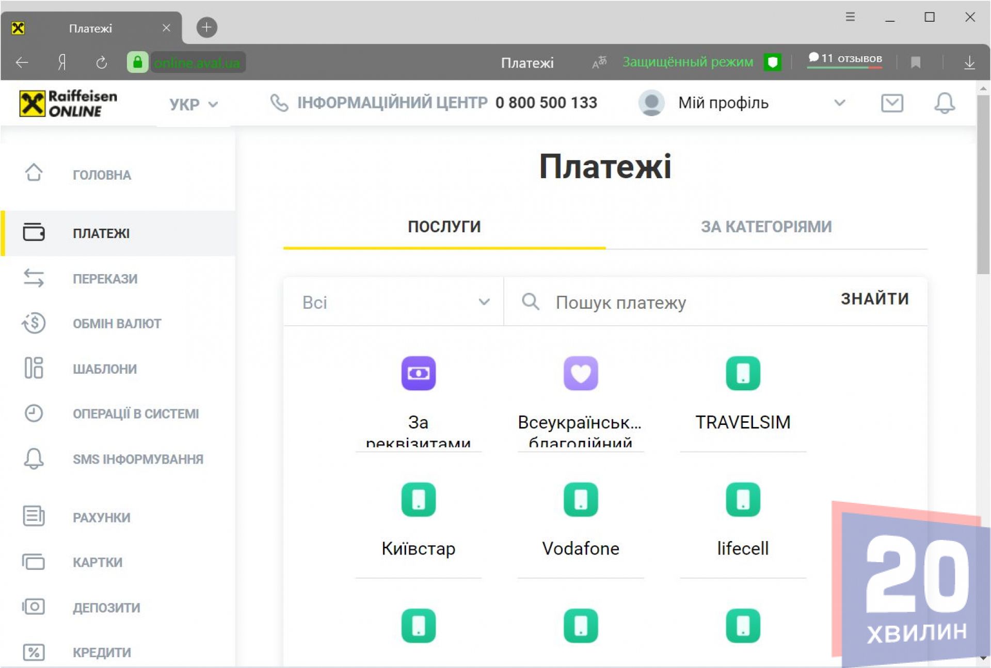Open ОБМІН ВАЛЮТ in the sidebar
The height and width of the screenshot is (668, 991).
tap(117, 324)
